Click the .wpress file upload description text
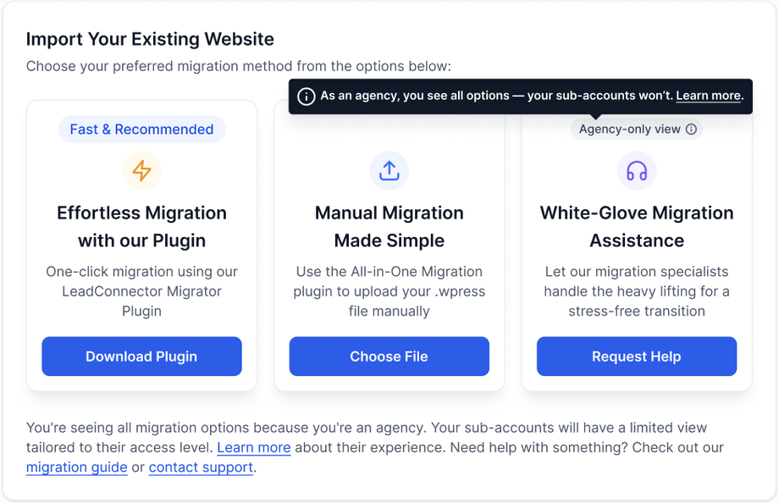Viewport: 779px width, 503px height. coord(389,291)
